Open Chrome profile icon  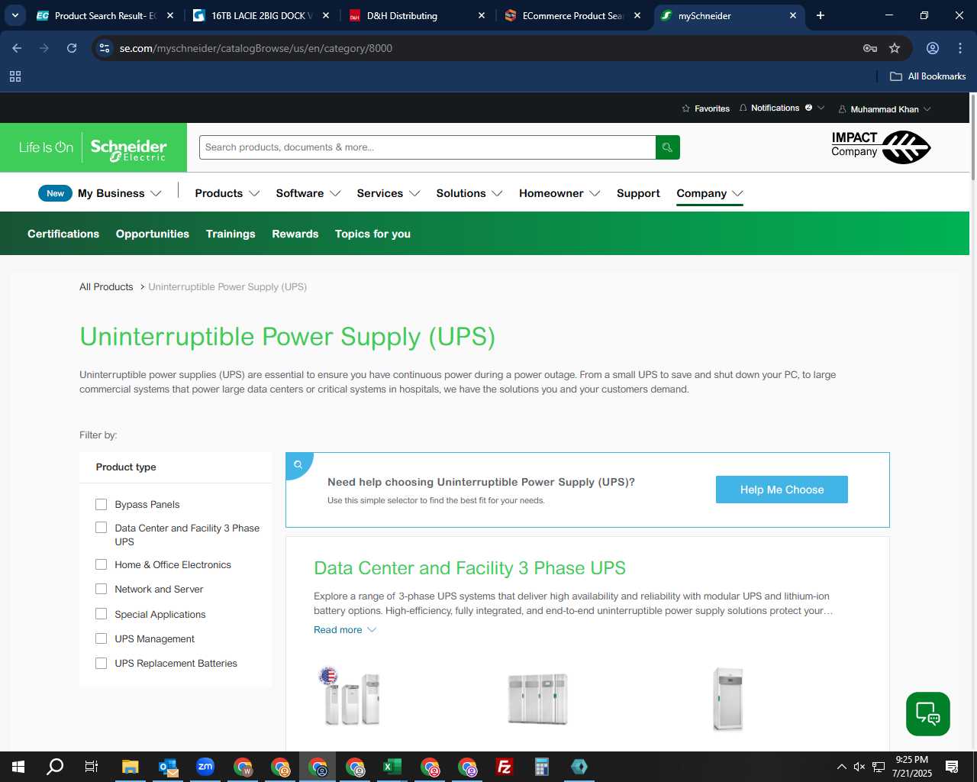click(x=933, y=48)
